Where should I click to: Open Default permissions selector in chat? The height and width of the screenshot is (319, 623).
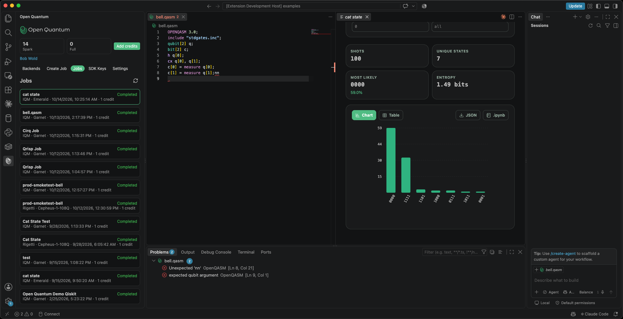point(575,303)
